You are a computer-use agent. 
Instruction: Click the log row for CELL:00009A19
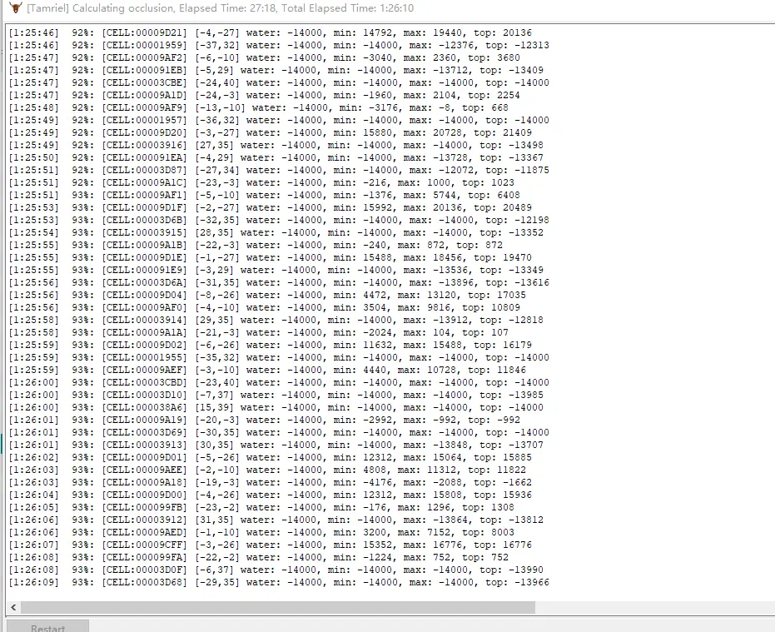point(265,420)
